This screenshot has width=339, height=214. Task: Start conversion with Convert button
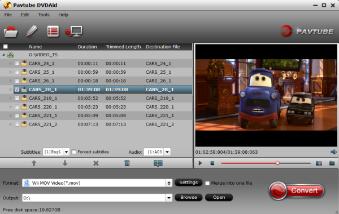coord(297,190)
